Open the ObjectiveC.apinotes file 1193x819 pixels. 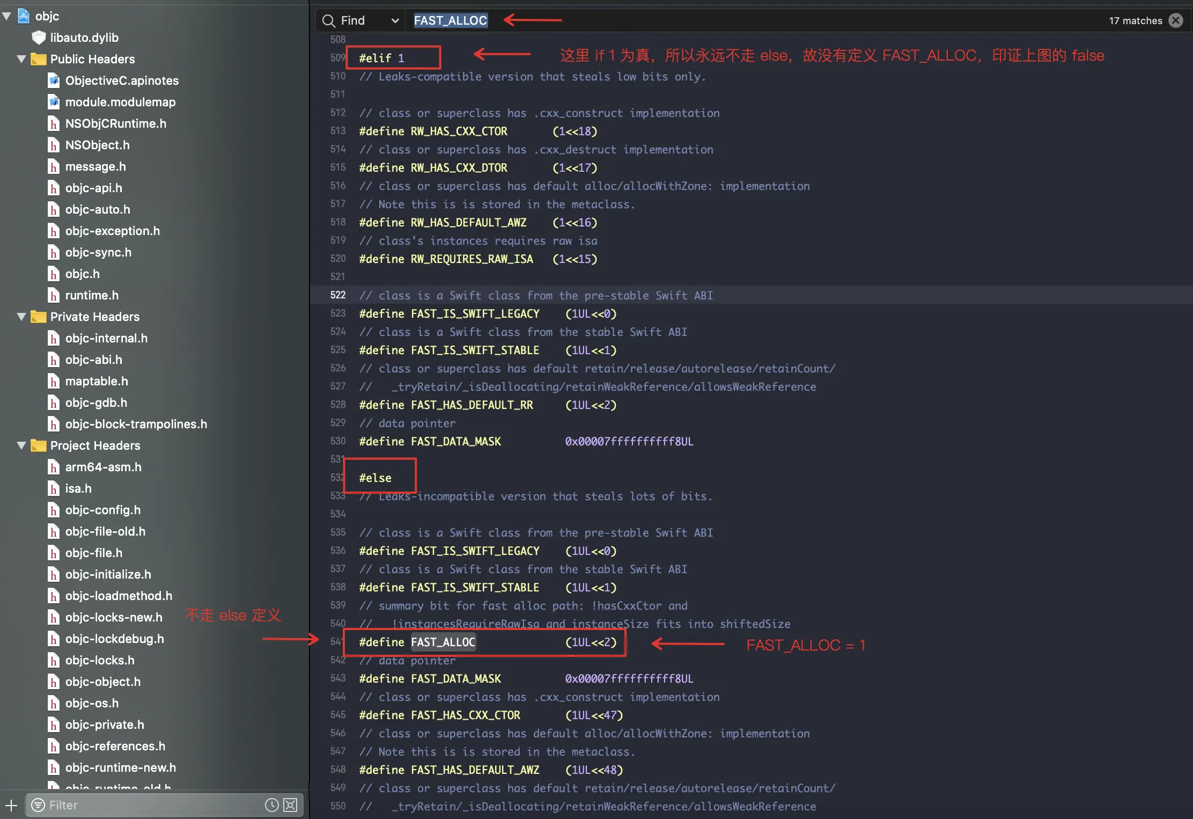121,81
